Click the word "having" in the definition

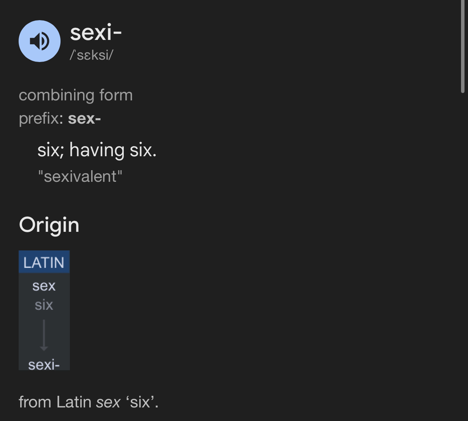97,150
